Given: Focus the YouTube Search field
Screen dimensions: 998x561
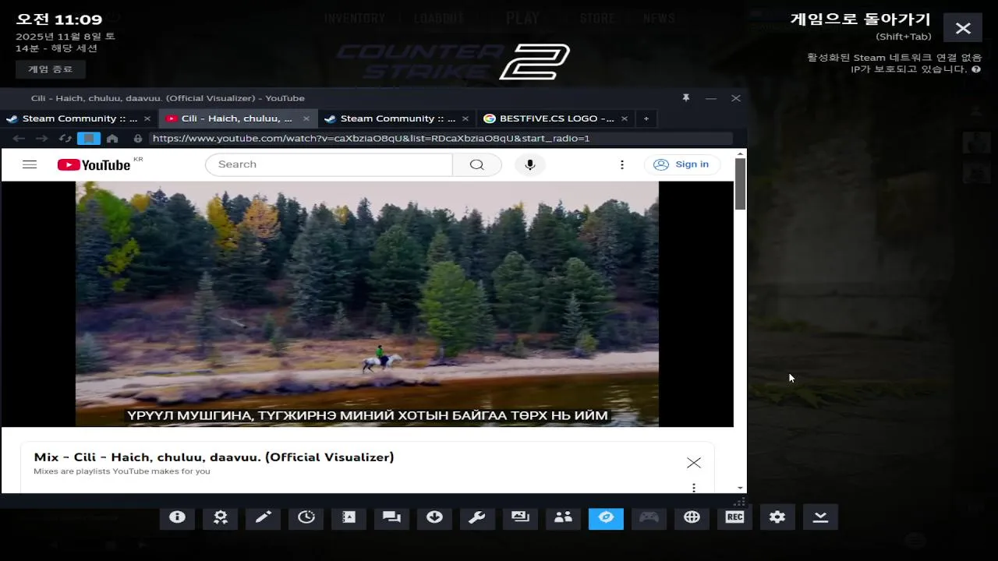Looking at the screenshot, I should click(328, 164).
